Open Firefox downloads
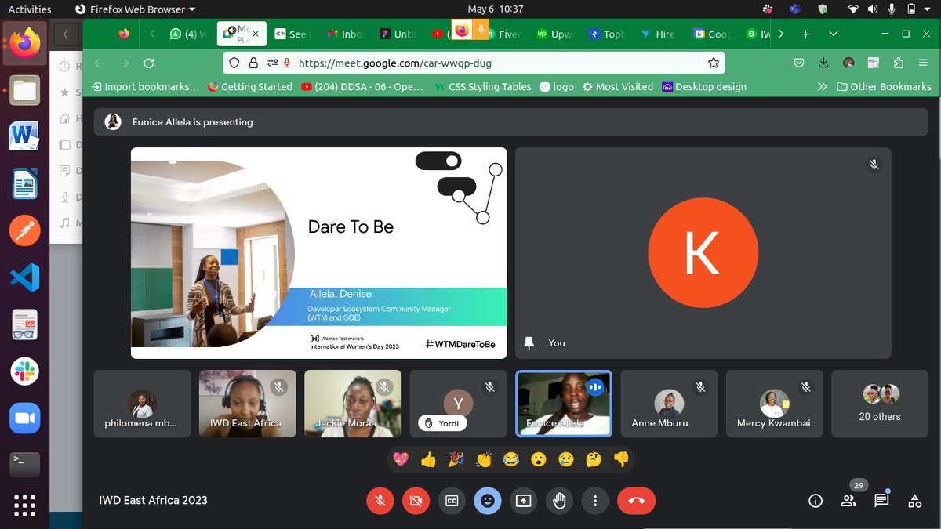 coord(823,62)
